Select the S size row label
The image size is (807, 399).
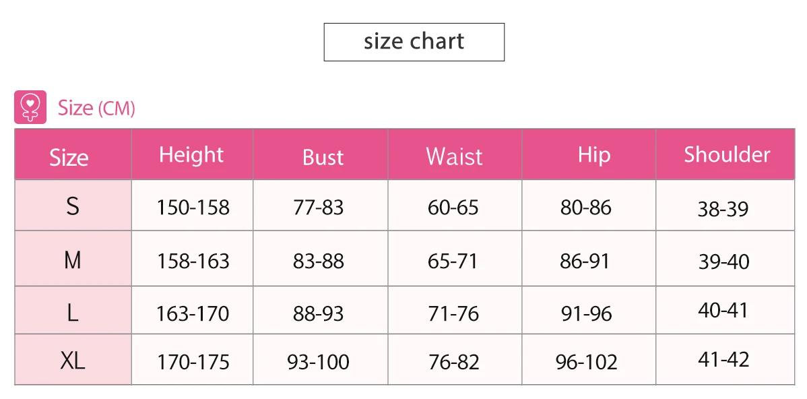click(x=73, y=205)
